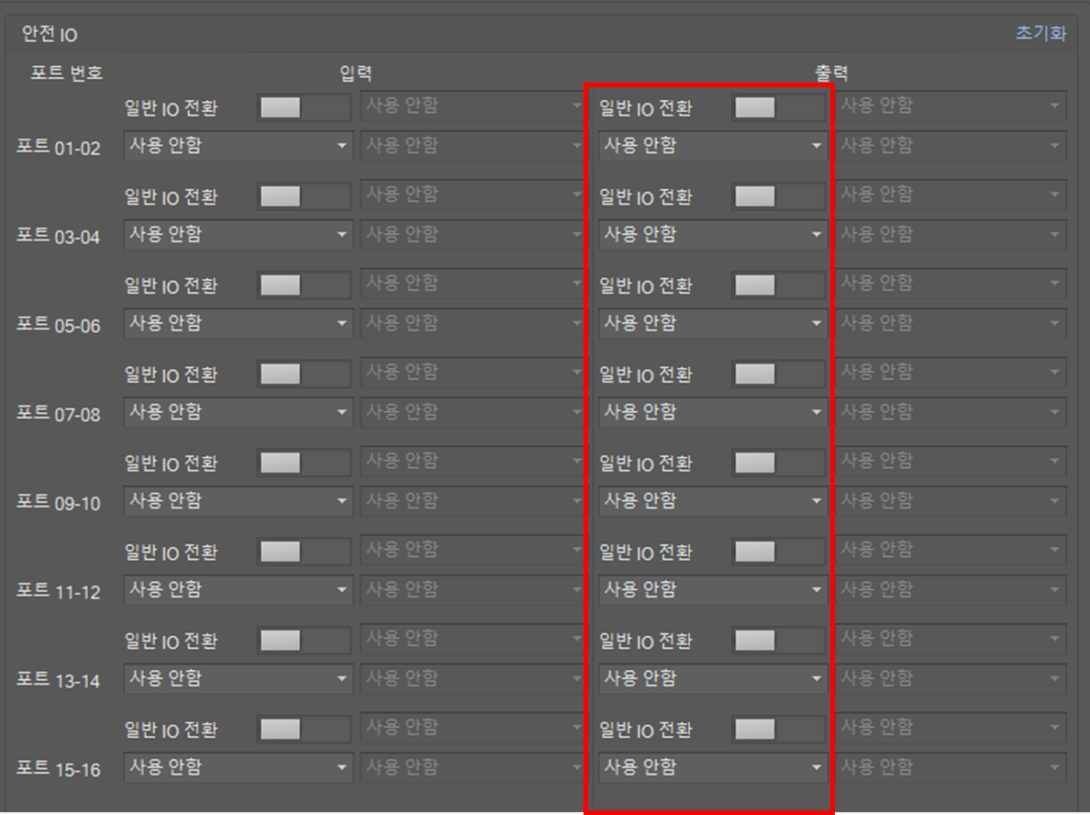Open input dropdown for 포트 03-04

point(238,234)
